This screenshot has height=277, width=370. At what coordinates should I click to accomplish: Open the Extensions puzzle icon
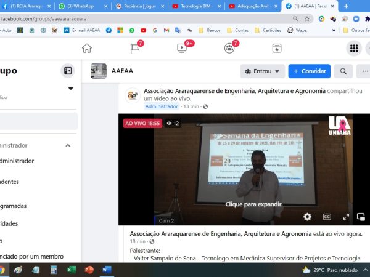pyautogui.click(x=368, y=19)
